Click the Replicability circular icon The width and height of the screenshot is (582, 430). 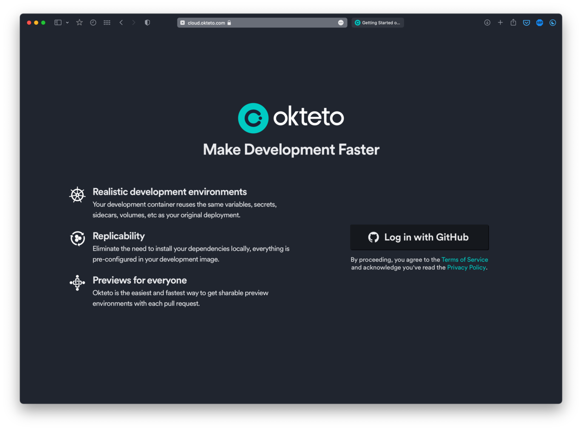[x=78, y=238]
